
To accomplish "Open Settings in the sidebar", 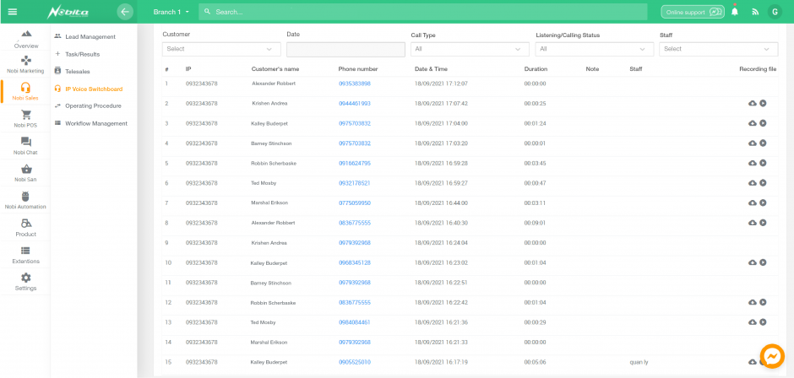I will coord(26,283).
